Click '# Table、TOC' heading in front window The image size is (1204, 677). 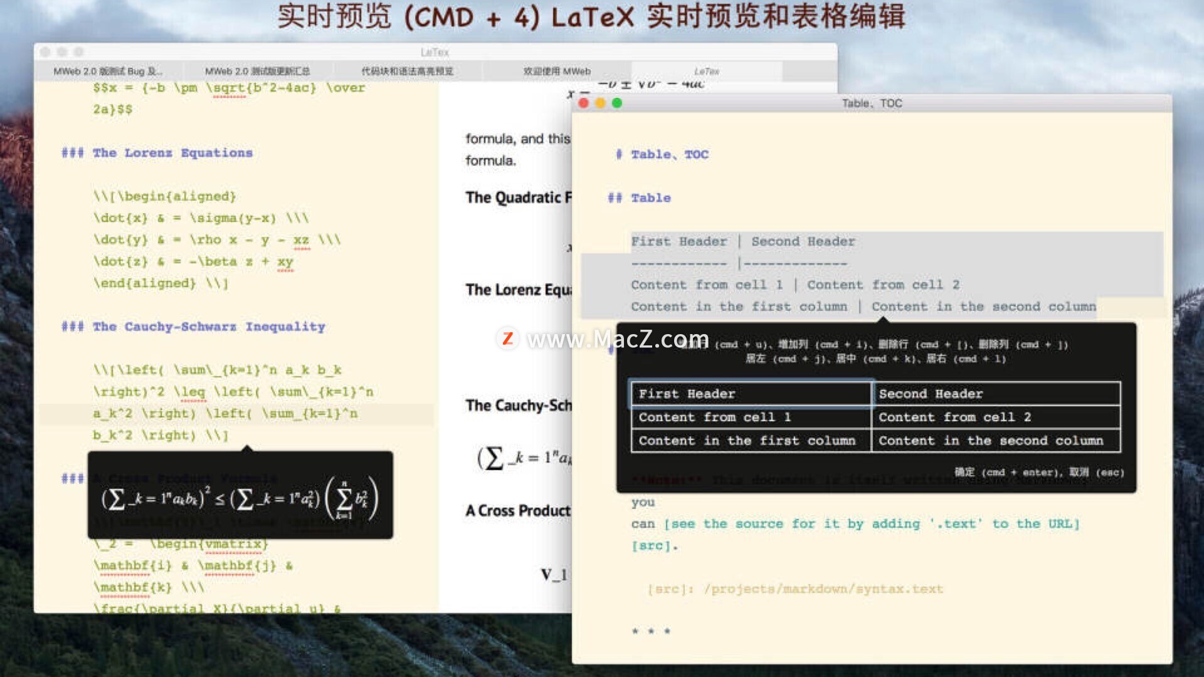662,154
